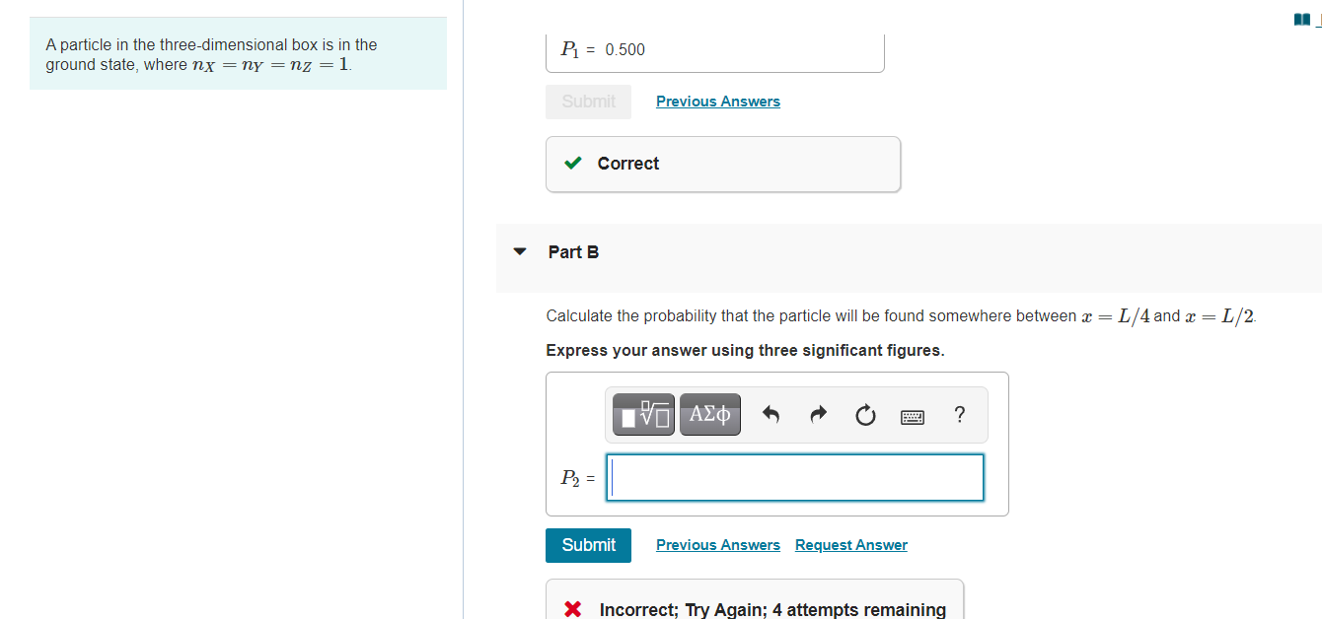Open the Greek symbols ΑΣφ palette
The width and height of the screenshot is (1322, 619).
[x=709, y=414]
